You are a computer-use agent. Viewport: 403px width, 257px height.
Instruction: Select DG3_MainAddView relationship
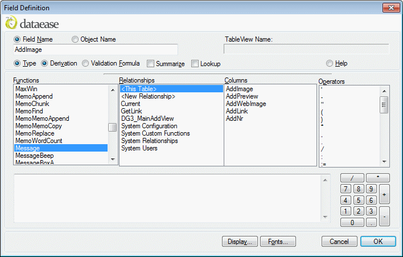pyautogui.click(x=171, y=119)
